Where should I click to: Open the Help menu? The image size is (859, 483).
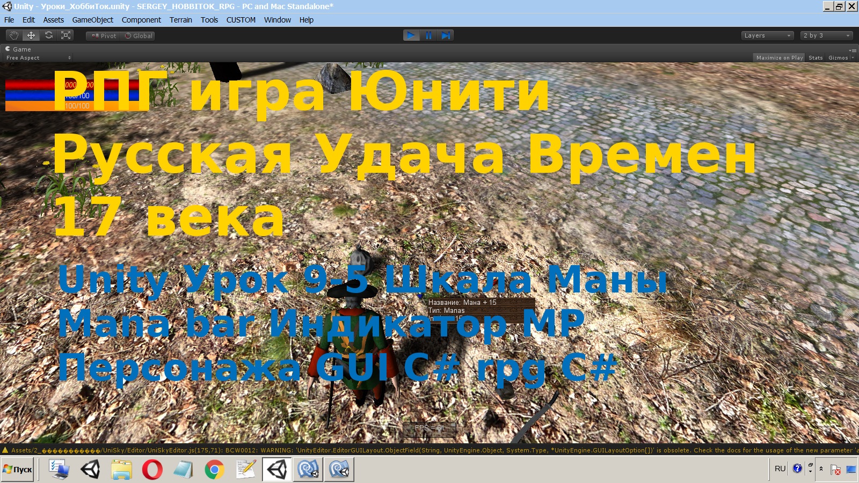pos(307,20)
